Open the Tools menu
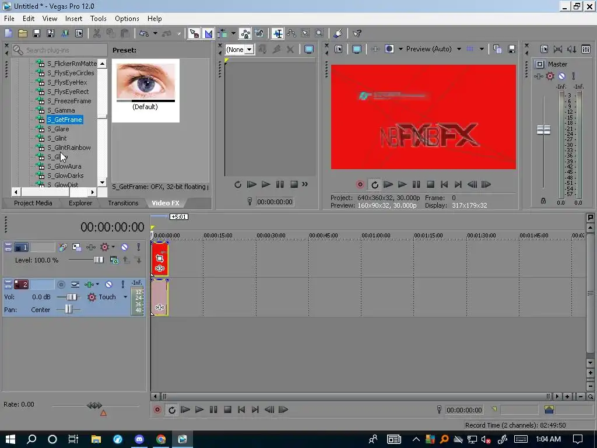This screenshot has width=597, height=448. coord(98,19)
